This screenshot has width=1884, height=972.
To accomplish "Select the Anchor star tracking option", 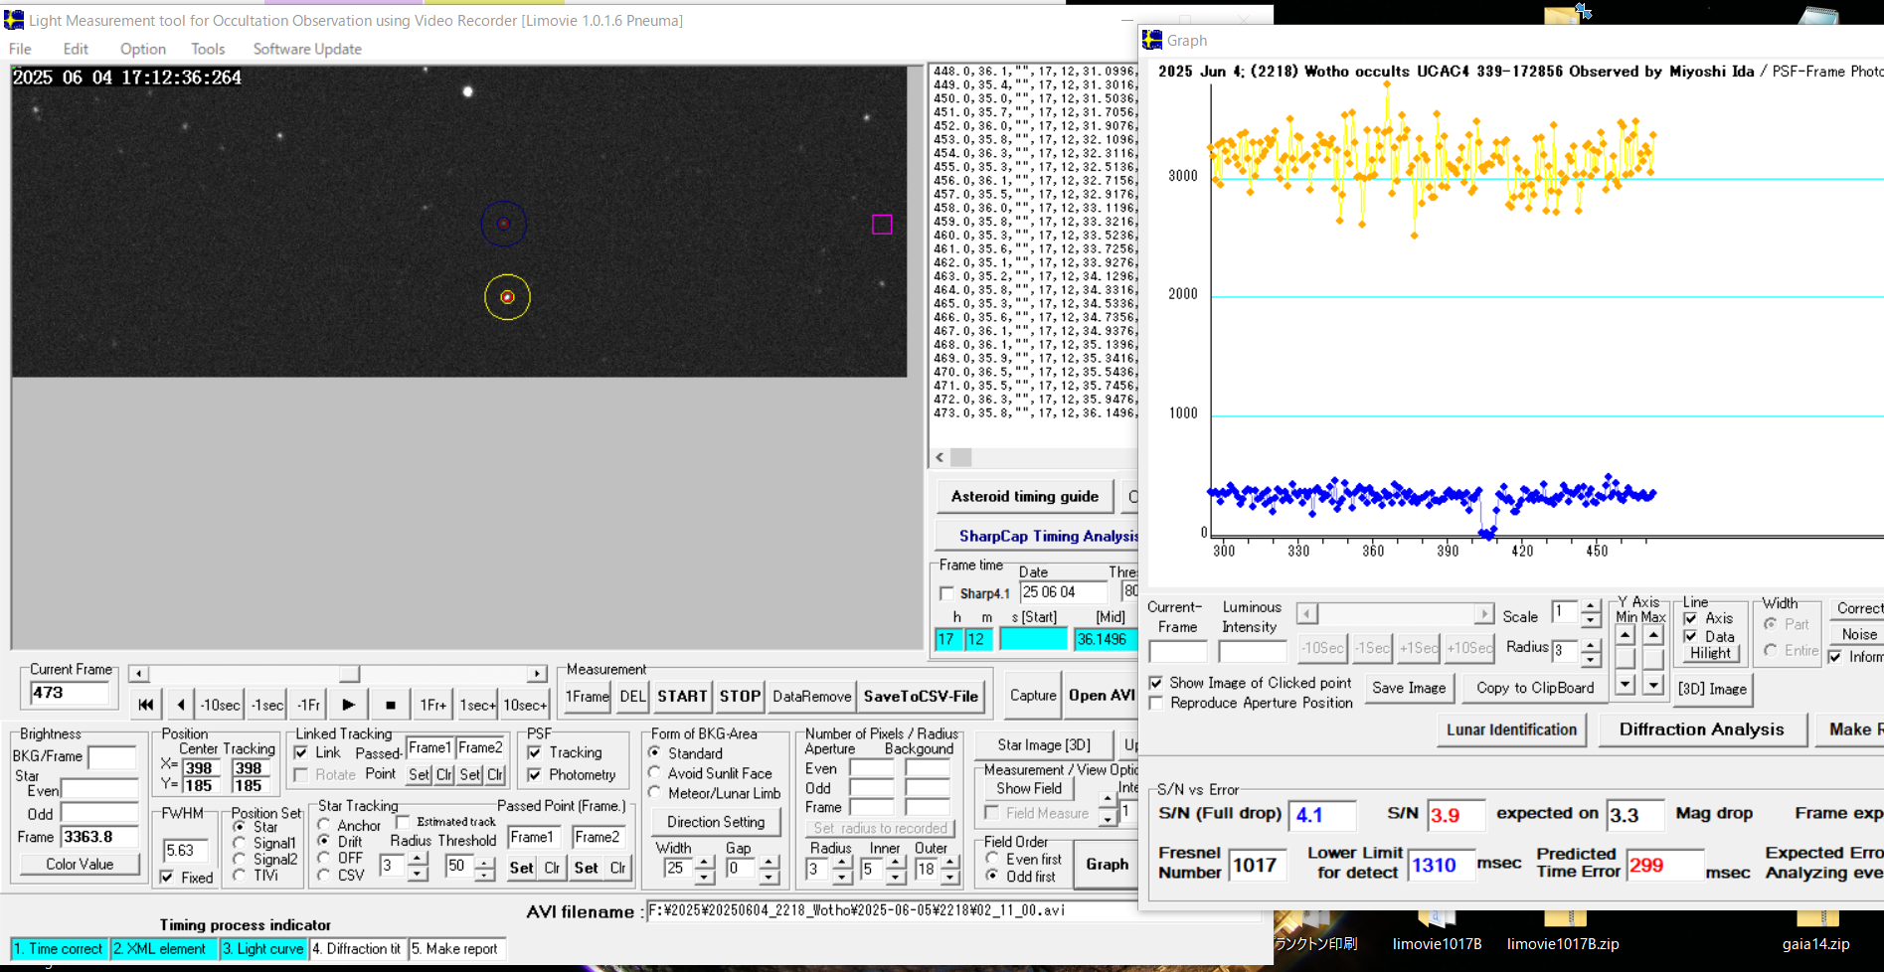I will pyautogui.click(x=324, y=825).
